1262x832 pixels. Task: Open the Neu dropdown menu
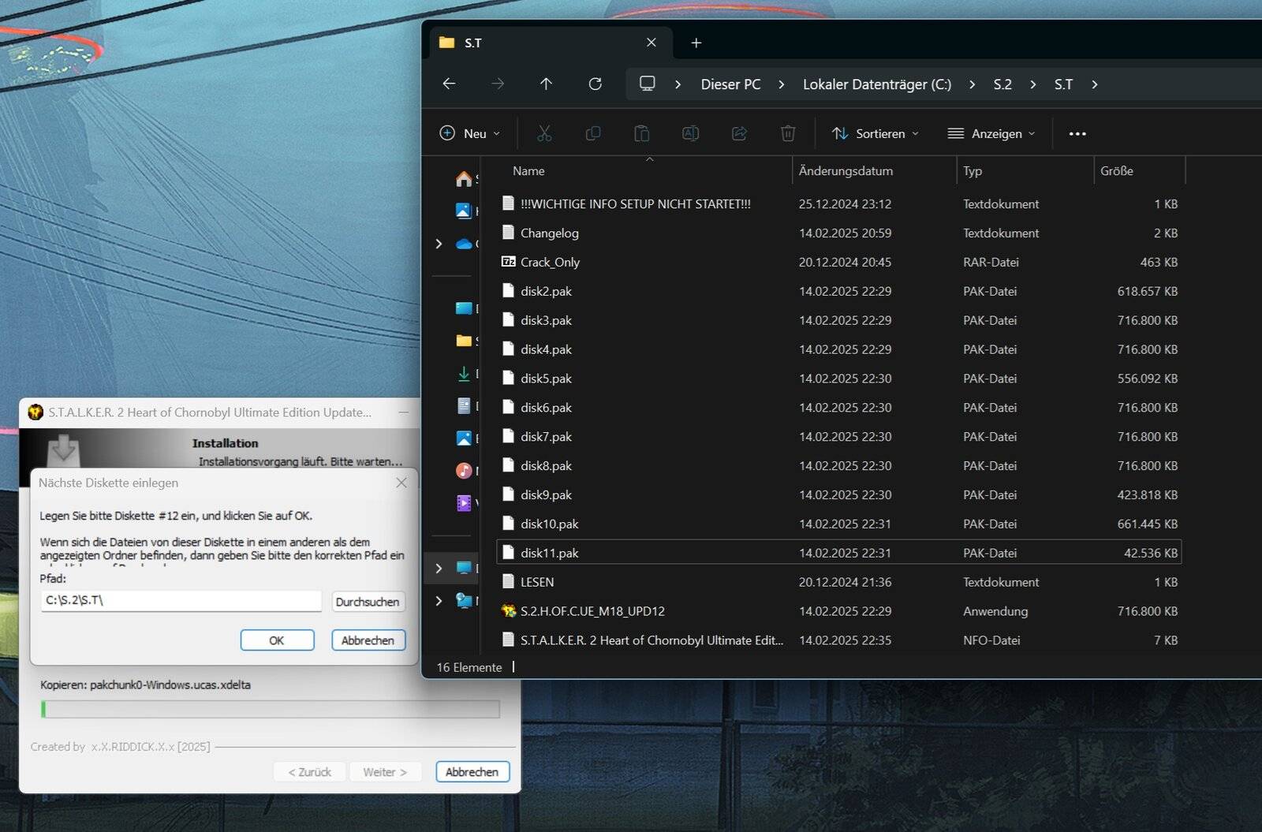pyautogui.click(x=470, y=133)
